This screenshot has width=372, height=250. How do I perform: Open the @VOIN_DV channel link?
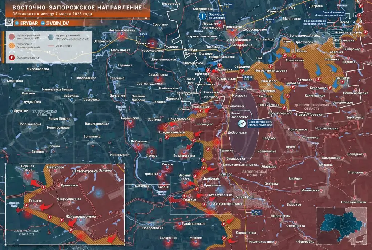(x=57, y=23)
